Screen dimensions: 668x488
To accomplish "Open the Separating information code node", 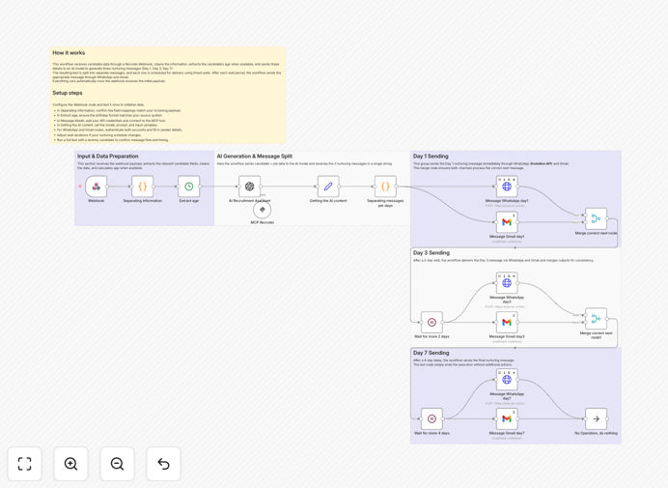I will (142, 187).
